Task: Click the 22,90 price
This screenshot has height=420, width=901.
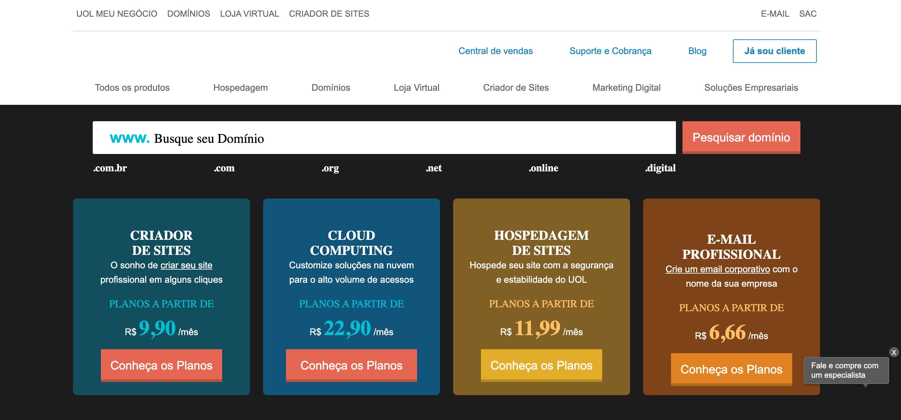Action: click(x=347, y=328)
